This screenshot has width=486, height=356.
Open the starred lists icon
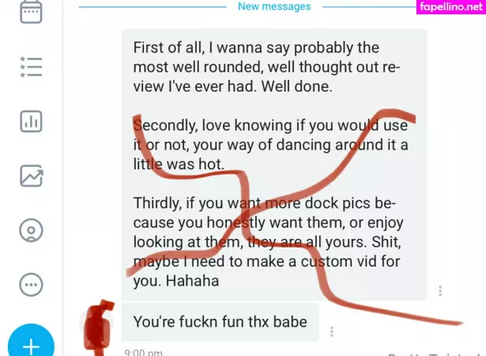(x=31, y=66)
